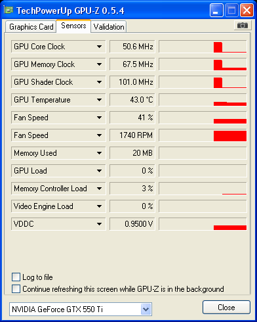Minimize the GPU-Z window
The width and height of the screenshot is (257, 322).
tap(216, 11)
